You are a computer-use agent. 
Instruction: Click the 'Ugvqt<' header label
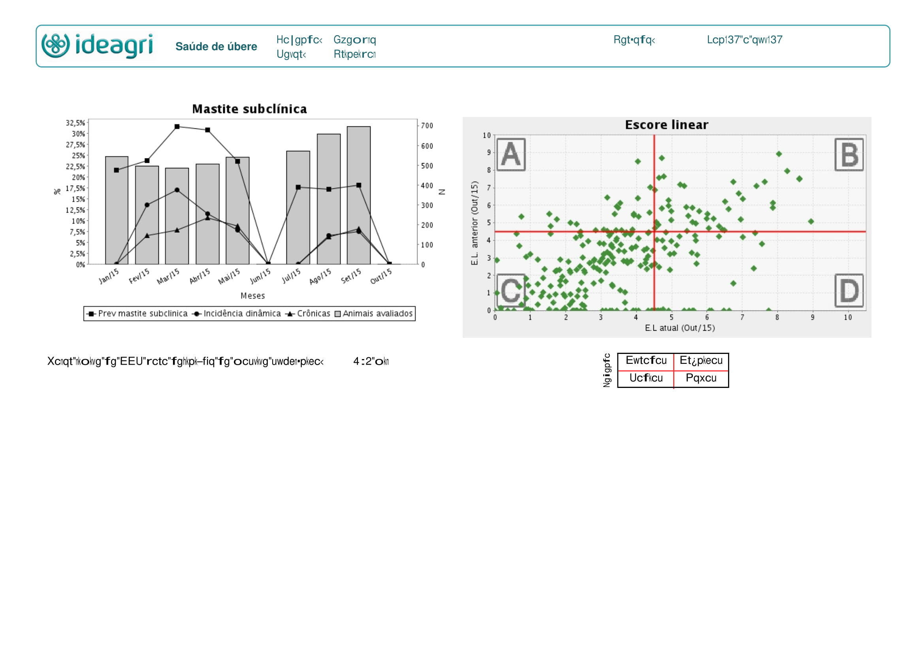[x=291, y=54]
